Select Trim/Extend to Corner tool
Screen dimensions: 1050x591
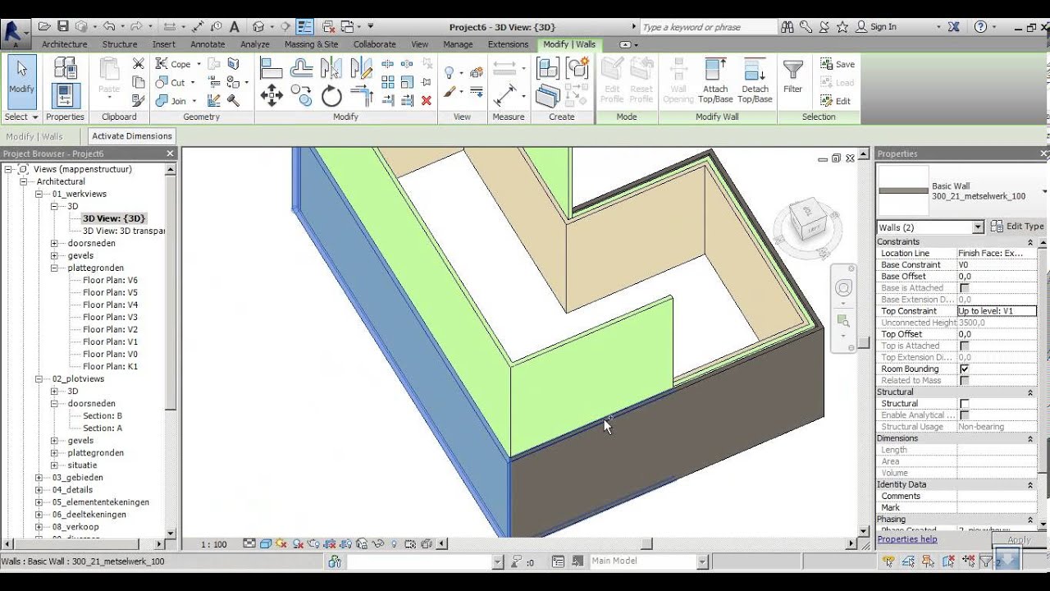pos(362,96)
